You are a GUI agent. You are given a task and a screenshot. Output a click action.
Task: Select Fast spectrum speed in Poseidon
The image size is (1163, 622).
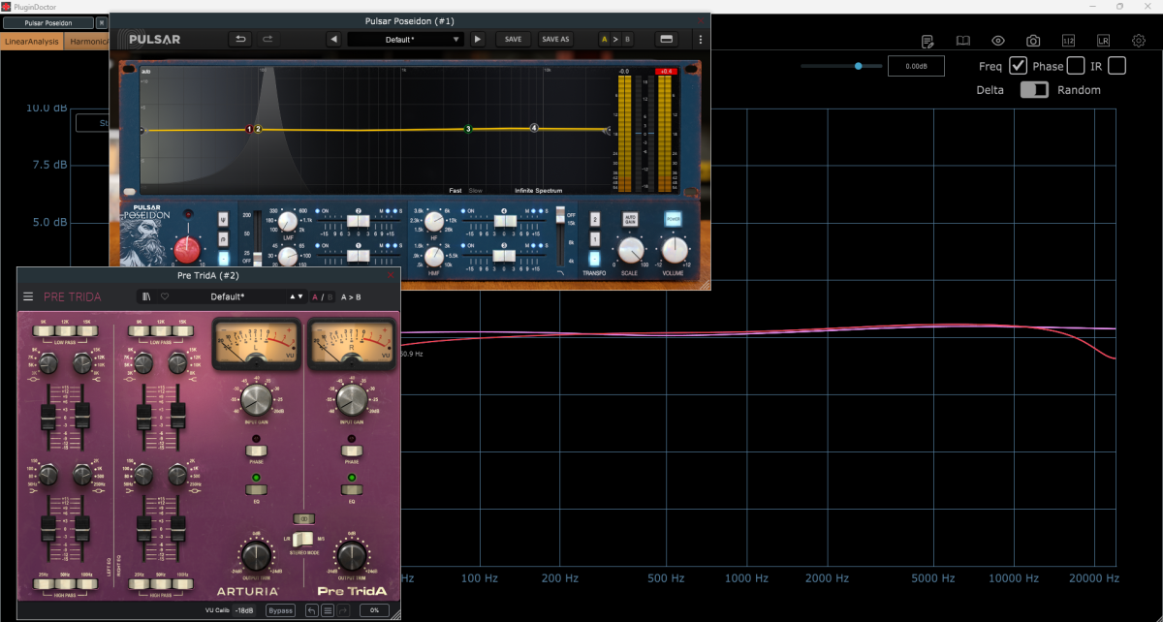[456, 190]
